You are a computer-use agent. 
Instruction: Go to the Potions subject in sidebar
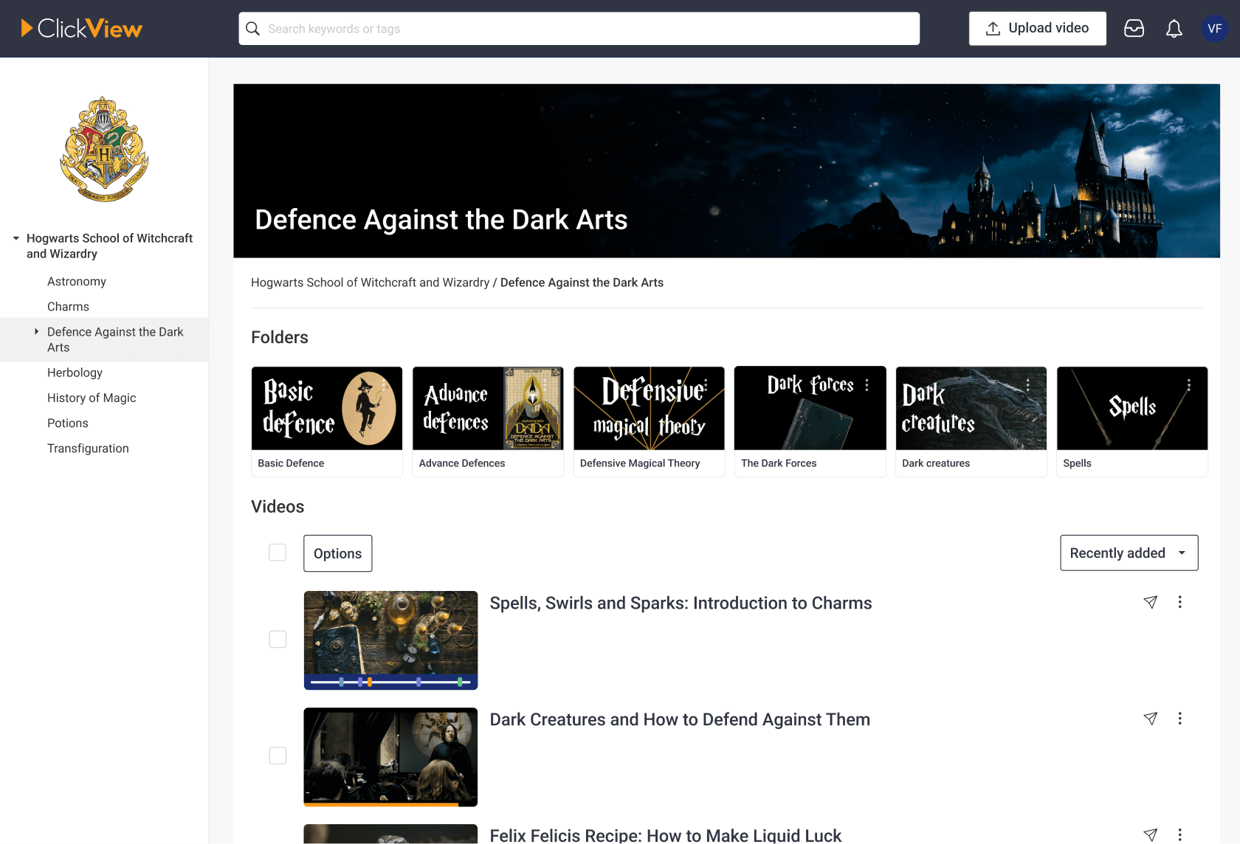[67, 423]
